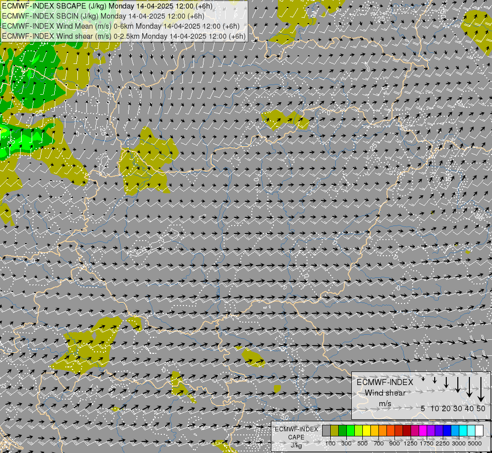Click the "J/kg" unit in CAPE legend
Viewport: 492px width, 453px height.
coord(296,445)
